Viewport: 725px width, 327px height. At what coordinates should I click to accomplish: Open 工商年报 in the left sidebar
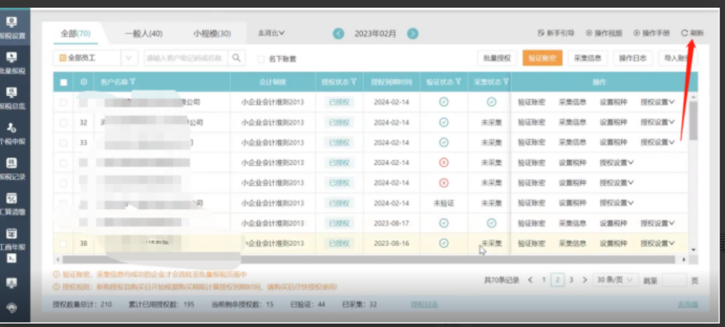click(12, 238)
